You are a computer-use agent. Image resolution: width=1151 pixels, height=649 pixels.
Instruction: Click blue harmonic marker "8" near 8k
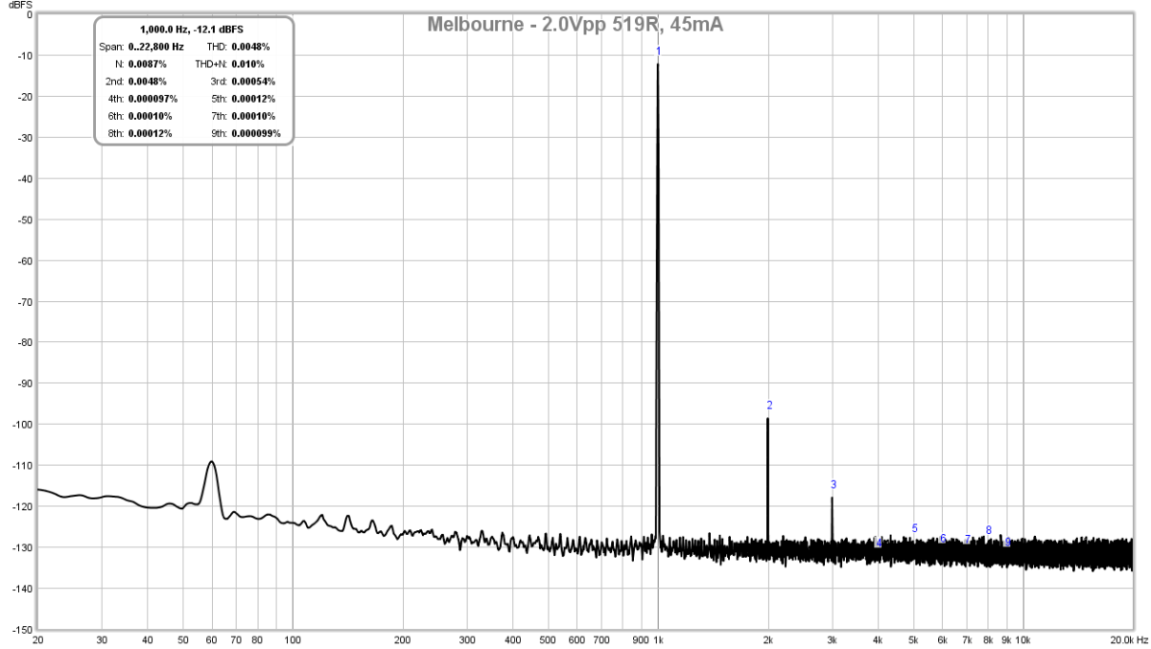pos(988,530)
